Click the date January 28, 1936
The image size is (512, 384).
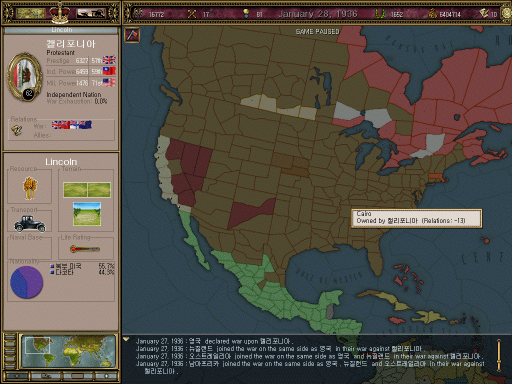[317, 13]
